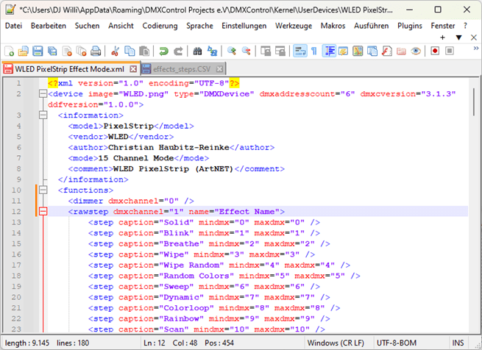Open the Makros menu
The image size is (482, 350).
pyautogui.click(x=333, y=26)
